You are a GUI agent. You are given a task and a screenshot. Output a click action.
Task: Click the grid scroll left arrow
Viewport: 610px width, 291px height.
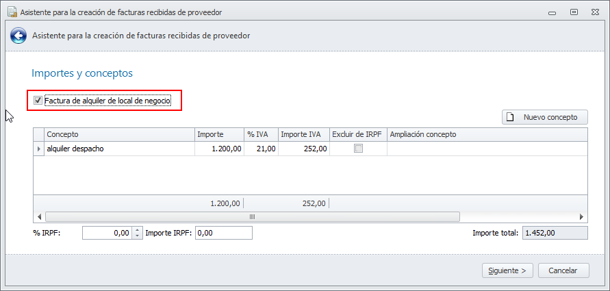(x=39, y=216)
